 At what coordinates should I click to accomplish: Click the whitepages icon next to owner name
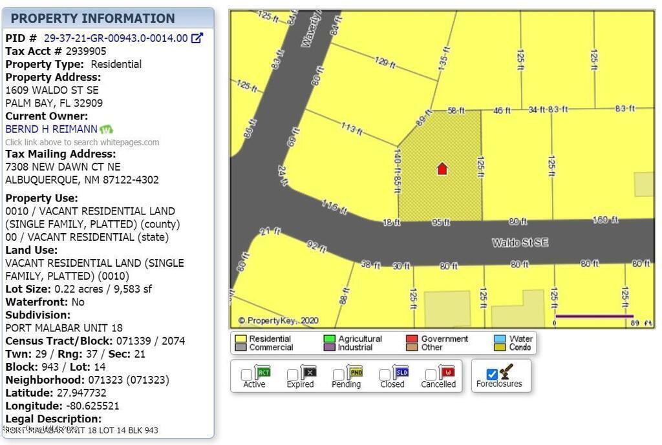click(107, 129)
